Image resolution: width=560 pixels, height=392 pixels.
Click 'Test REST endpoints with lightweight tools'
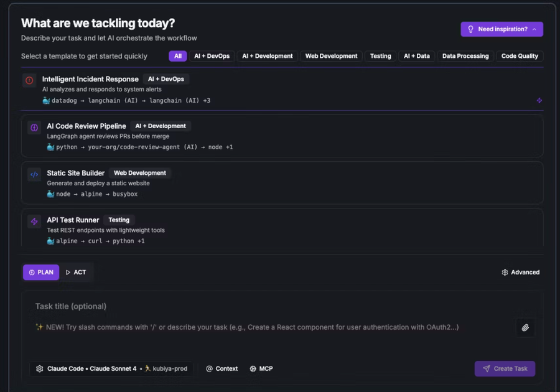click(106, 231)
